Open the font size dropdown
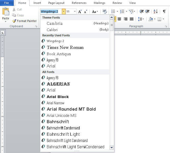The image size is (170, 153). tap(75, 12)
